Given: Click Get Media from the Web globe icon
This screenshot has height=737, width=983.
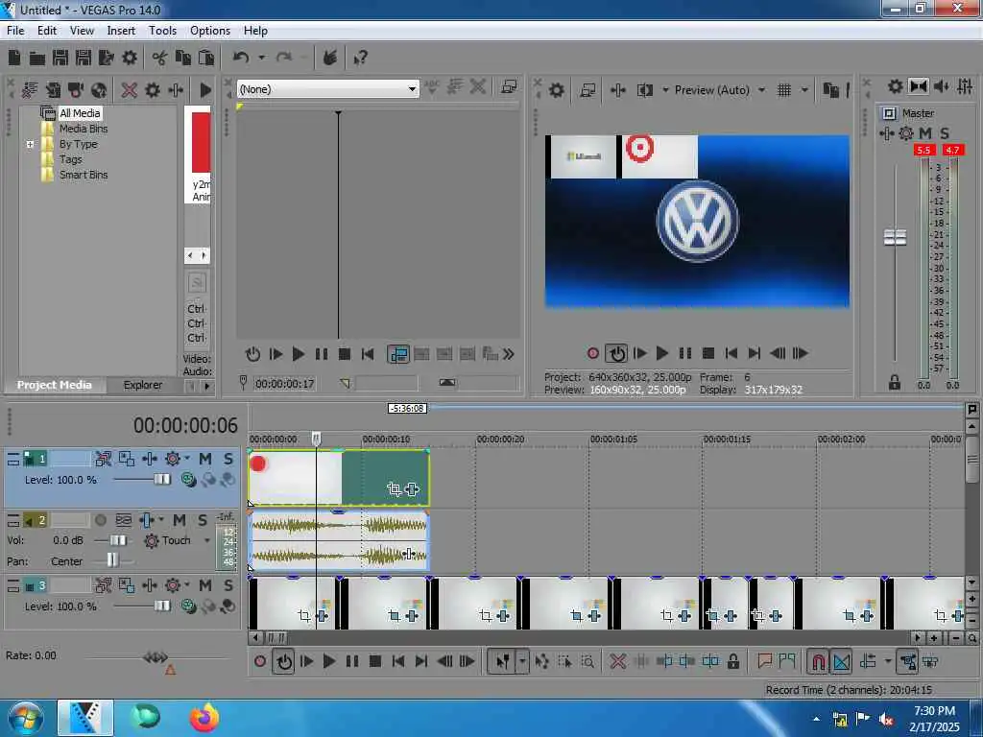Looking at the screenshot, I should pos(99,89).
